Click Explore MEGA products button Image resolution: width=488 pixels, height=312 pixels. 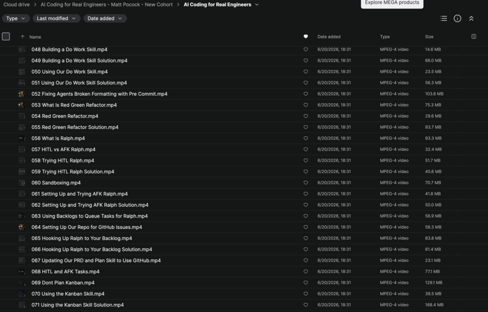coord(392,3)
